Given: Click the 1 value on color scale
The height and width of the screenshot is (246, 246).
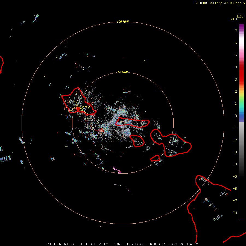Looking at the screenshot, I should 236,104.
